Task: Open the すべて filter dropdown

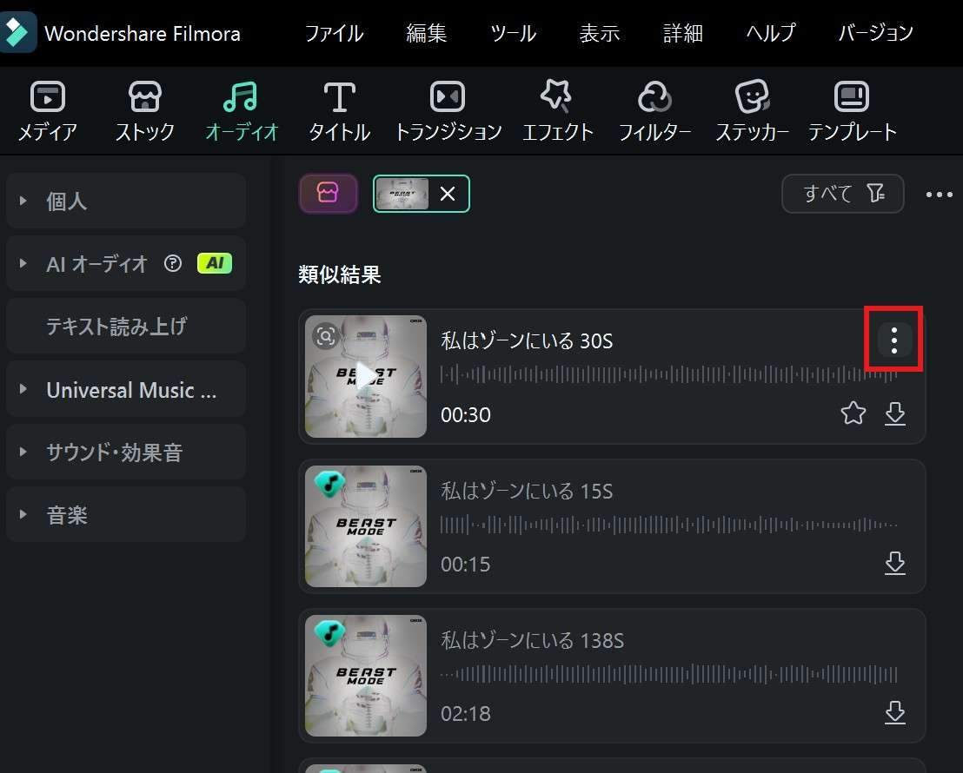Action: [843, 194]
